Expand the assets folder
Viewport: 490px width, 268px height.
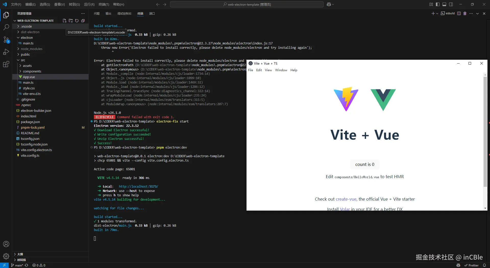[51, 66]
